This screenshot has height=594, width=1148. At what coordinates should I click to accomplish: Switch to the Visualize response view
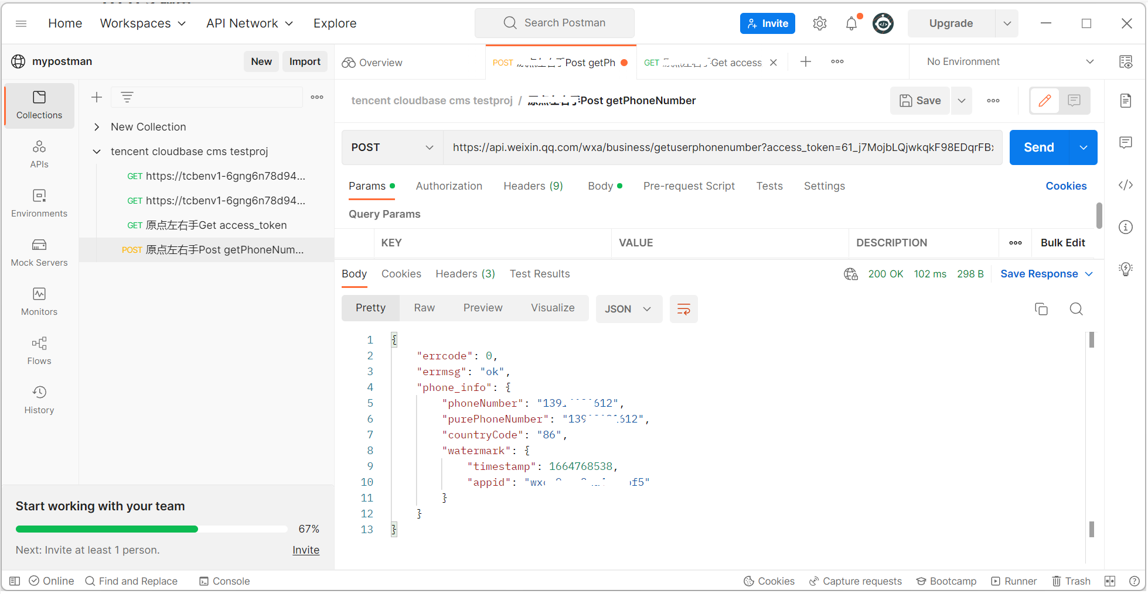click(x=553, y=308)
